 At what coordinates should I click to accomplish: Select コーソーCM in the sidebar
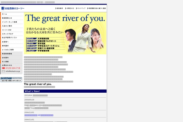point(12,30)
